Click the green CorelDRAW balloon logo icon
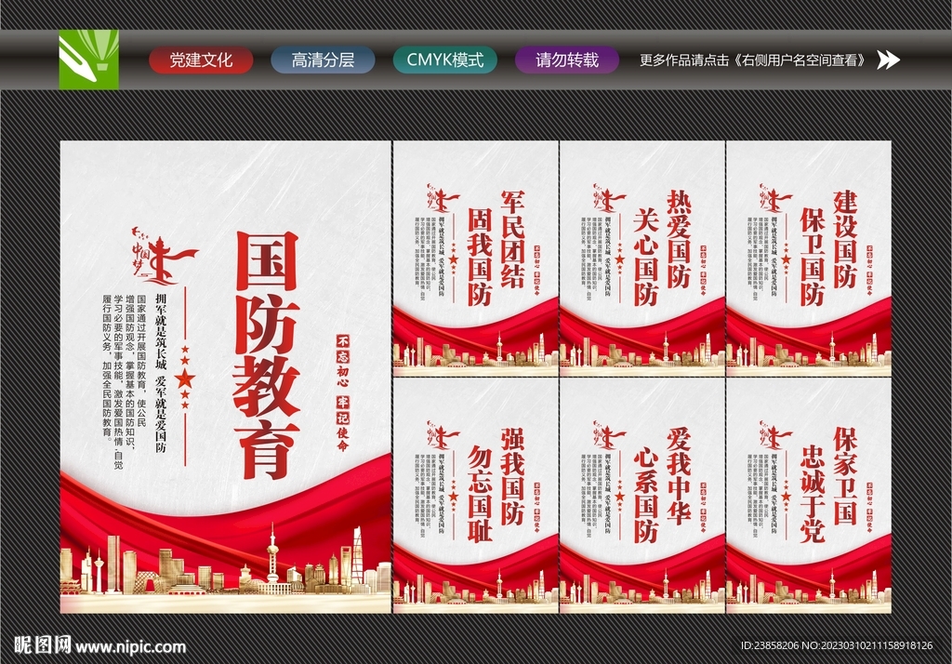Image resolution: width=952 pixels, height=664 pixels. [x=88, y=60]
